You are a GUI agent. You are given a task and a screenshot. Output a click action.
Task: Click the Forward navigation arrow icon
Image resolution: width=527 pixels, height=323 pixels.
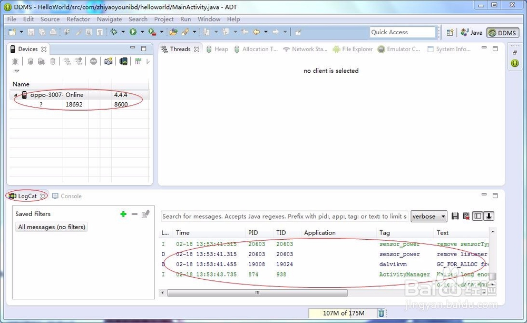[x=276, y=32]
